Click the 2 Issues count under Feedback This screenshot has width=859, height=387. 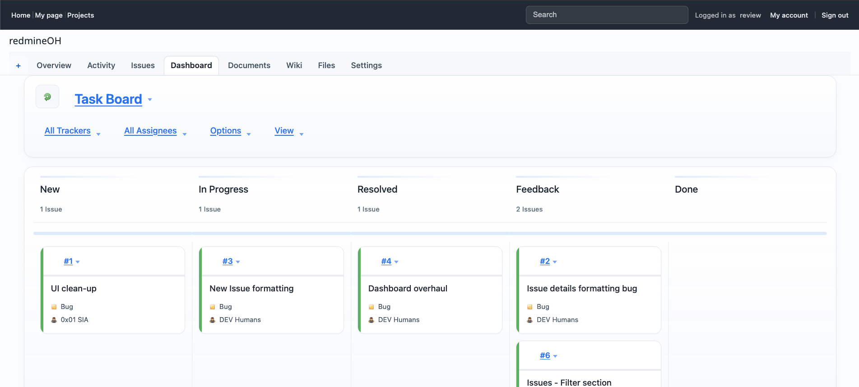tap(529, 209)
